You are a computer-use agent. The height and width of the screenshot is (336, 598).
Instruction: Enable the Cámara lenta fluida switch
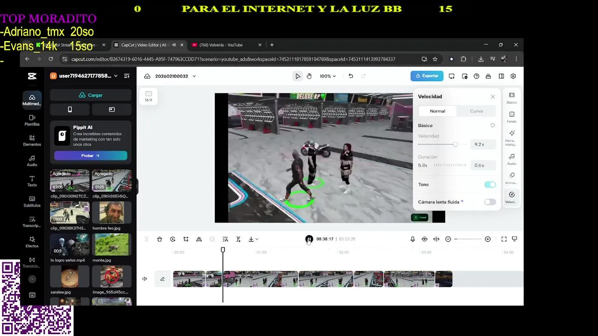(490, 202)
